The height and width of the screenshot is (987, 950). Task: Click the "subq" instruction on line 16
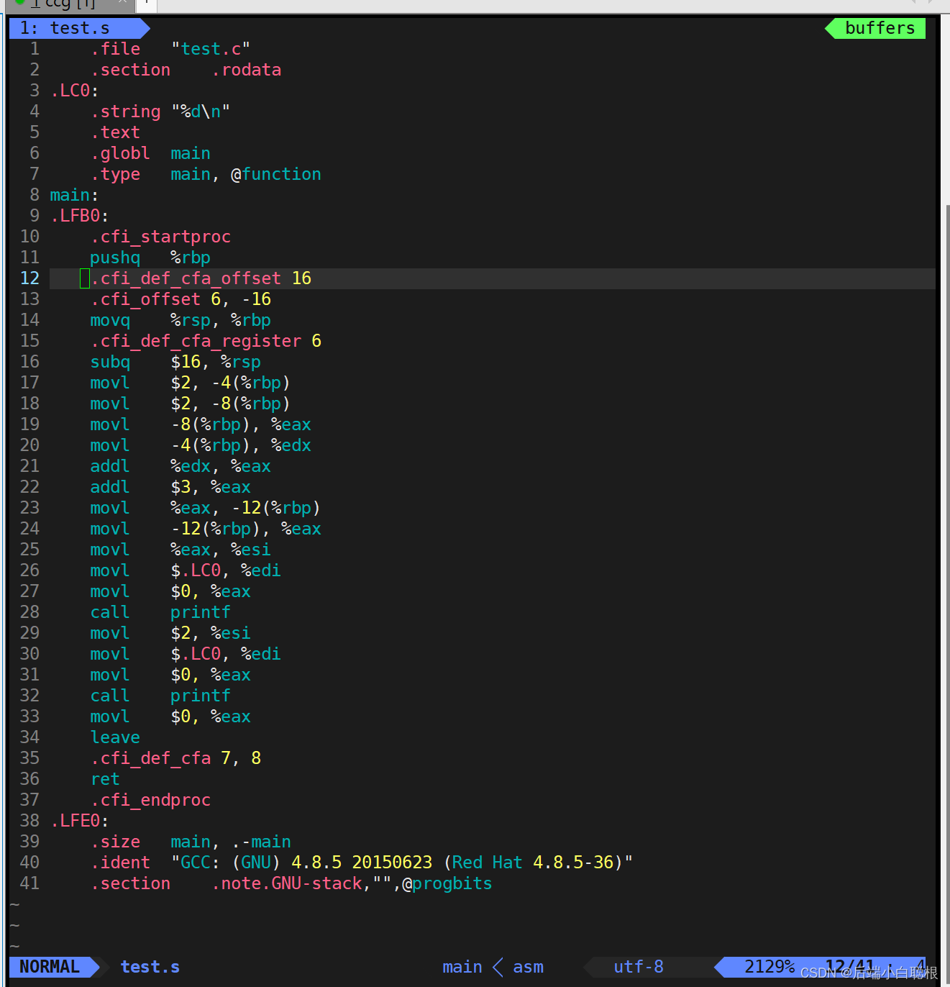click(x=110, y=362)
